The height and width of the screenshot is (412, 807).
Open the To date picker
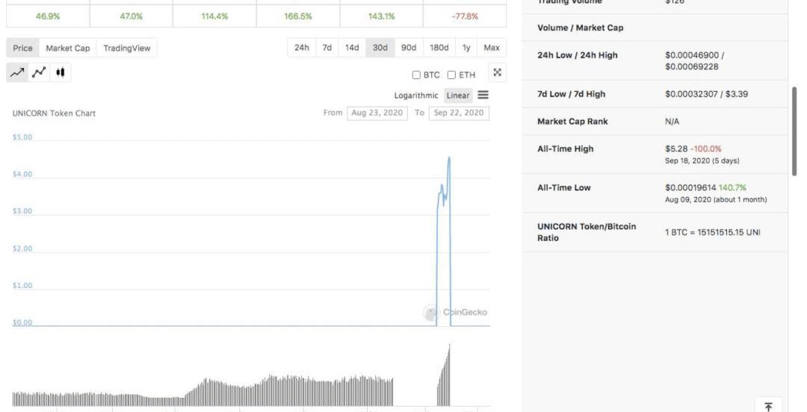click(x=458, y=113)
